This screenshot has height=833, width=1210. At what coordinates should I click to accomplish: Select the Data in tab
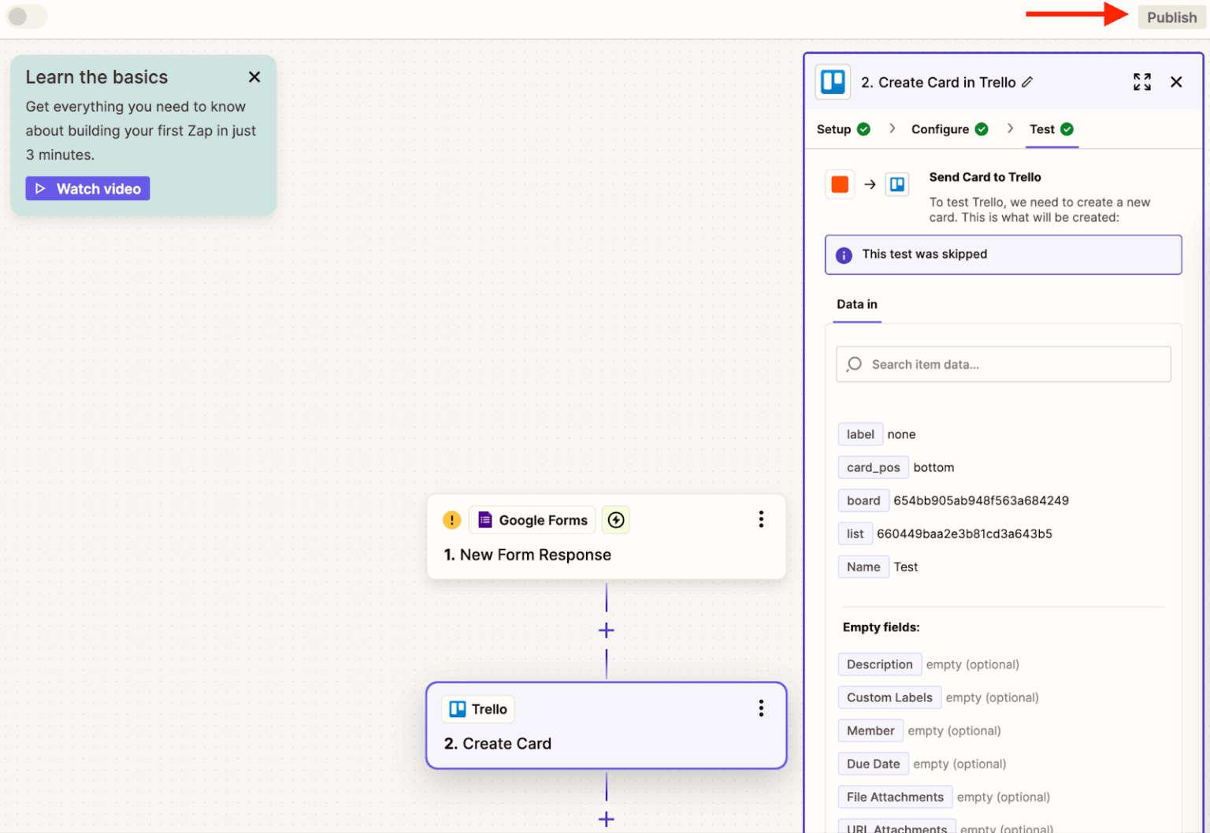pos(856,304)
